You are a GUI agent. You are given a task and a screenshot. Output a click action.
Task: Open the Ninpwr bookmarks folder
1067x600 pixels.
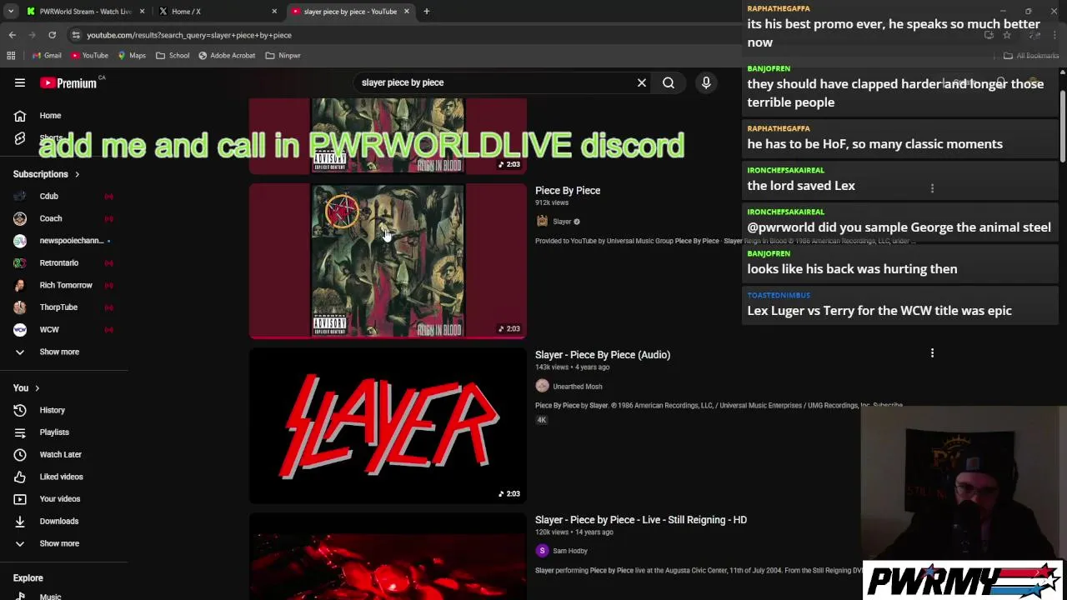coord(283,56)
